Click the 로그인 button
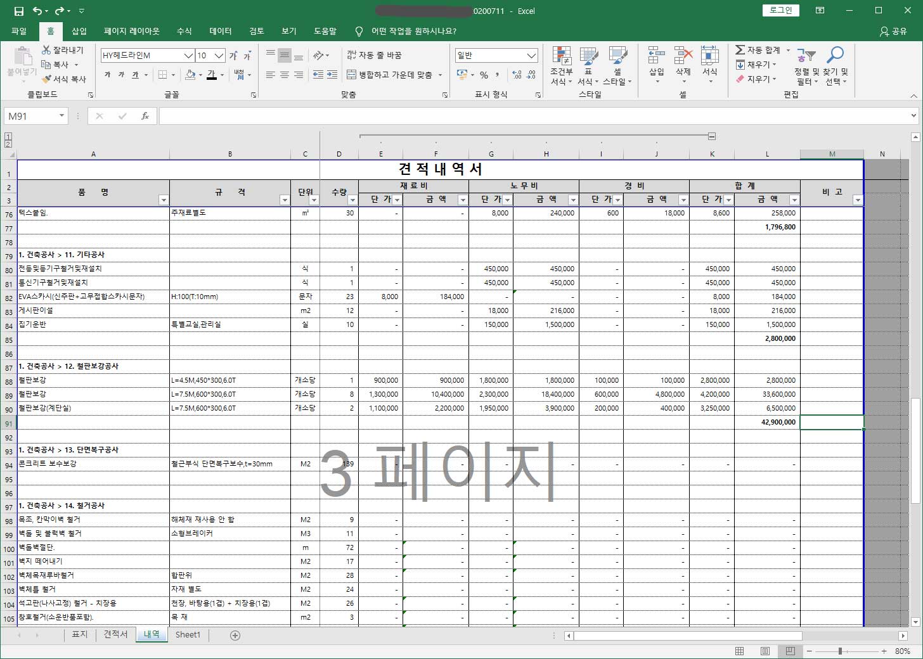Screen dimensions: 923x659 [x=780, y=10]
